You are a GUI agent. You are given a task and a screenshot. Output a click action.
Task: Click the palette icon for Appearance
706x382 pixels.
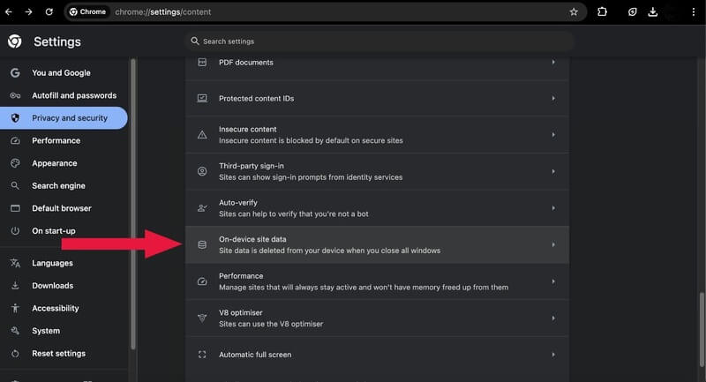pyautogui.click(x=15, y=163)
